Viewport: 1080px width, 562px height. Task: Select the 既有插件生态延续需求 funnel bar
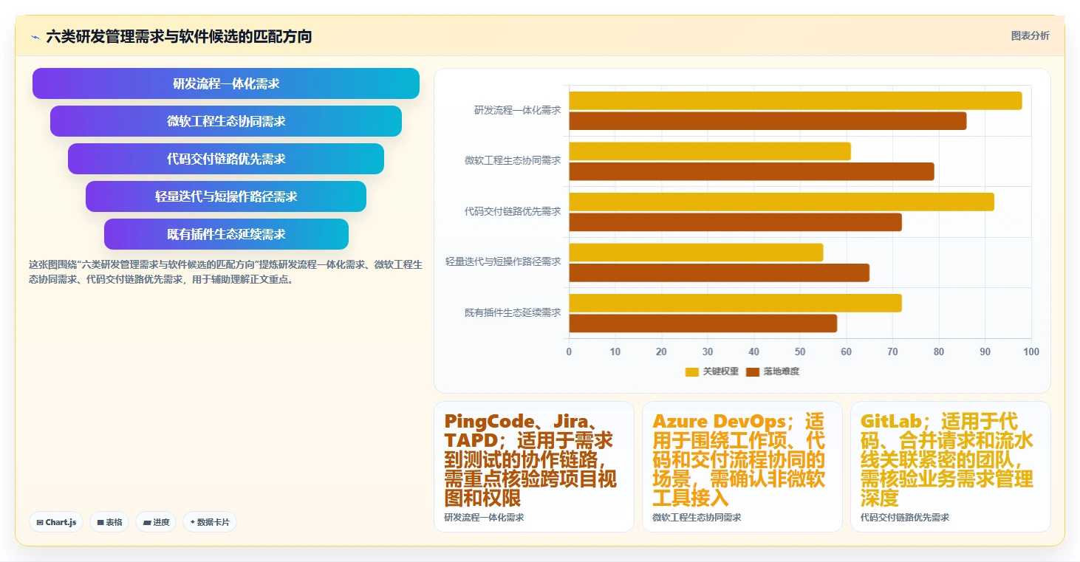pos(226,234)
